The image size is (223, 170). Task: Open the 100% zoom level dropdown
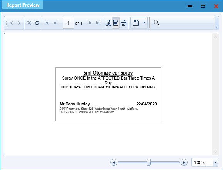coord(215,162)
